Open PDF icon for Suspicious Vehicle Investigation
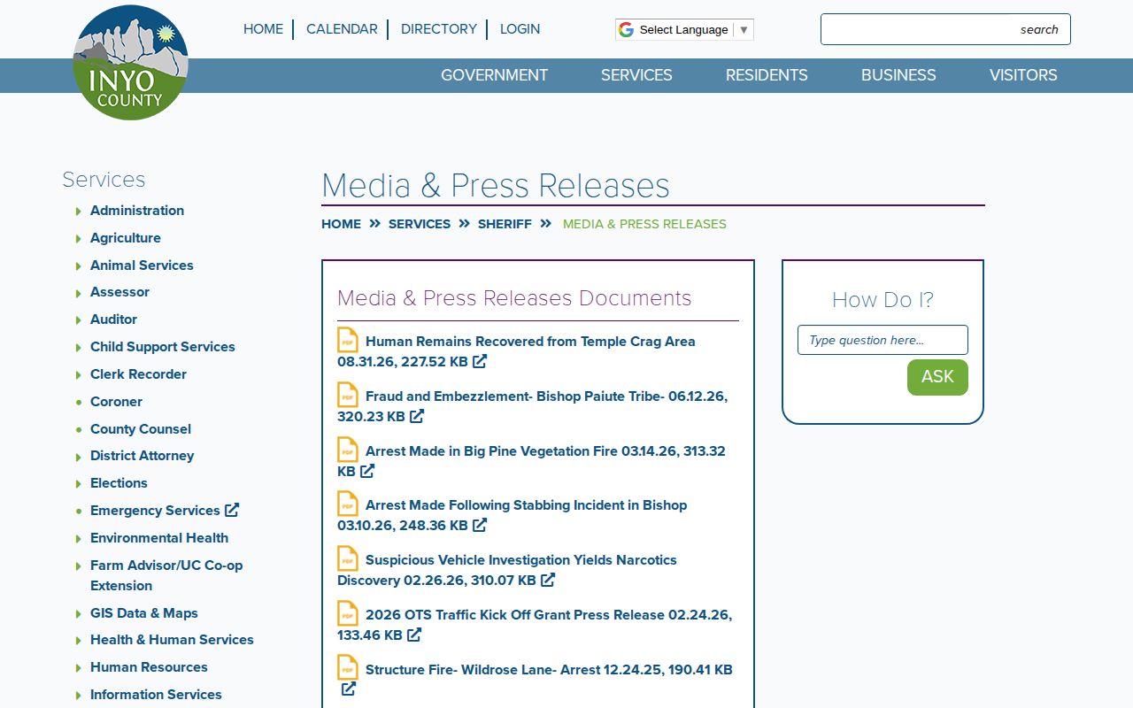Image resolution: width=1133 pixels, height=708 pixels. (348, 558)
